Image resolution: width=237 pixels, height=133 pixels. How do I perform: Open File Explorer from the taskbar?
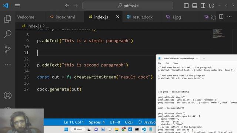point(117,129)
